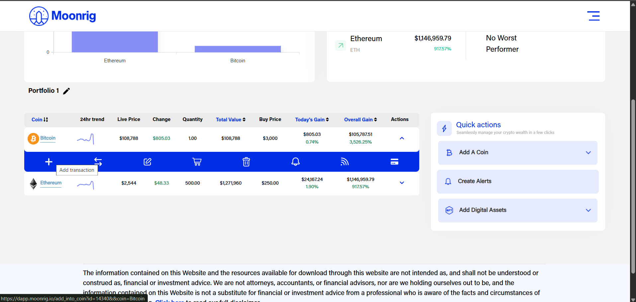Expand the Add Digital Assets dropdown
Screen dimensions: 636x302
point(588,210)
